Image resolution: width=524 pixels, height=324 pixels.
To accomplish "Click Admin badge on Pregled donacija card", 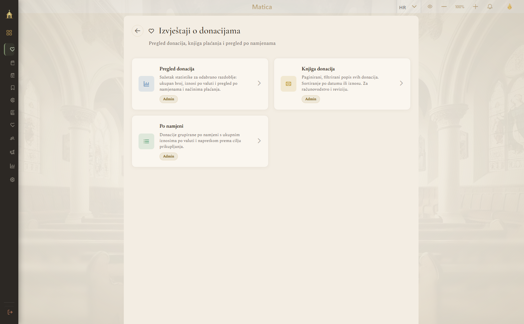I will [169, 99].
